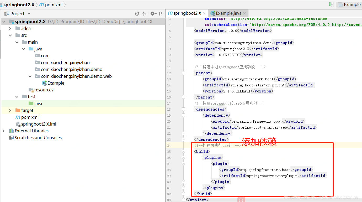Viewport: 362px width, 202px height.
Task: Fold the parent tag at line 12
Action: 184,73
